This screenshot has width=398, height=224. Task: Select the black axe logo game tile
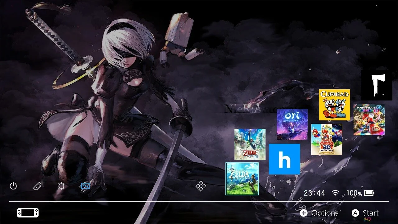point(377,84)
